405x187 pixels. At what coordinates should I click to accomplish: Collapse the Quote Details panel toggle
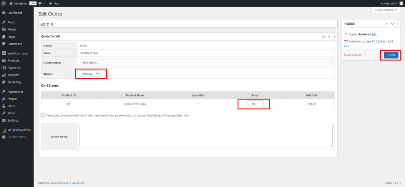[335, 36]
